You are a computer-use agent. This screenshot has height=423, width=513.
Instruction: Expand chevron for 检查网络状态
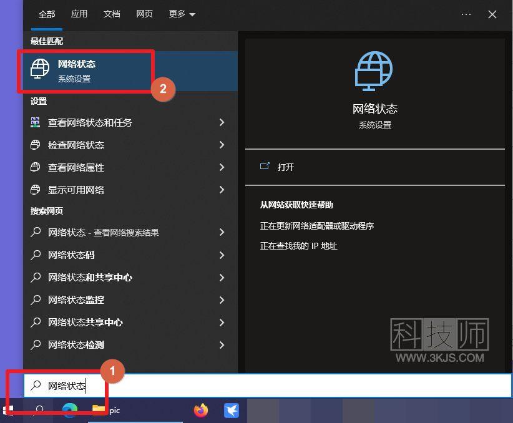[222, 145]
